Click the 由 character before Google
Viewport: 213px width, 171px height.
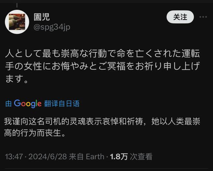(x=8, y=104)
